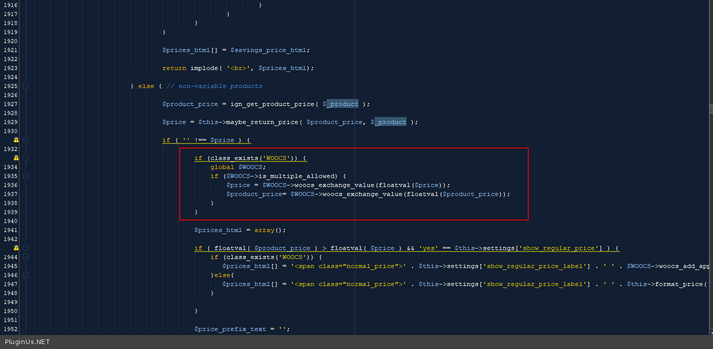The image size is (713, 349).
Task: Click the }else{ keyword on line 1946
Action: 222,275
